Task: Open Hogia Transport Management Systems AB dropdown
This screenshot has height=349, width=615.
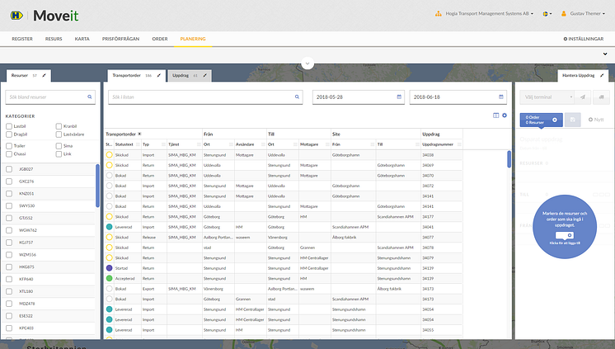Action: (x=489, y=14)
